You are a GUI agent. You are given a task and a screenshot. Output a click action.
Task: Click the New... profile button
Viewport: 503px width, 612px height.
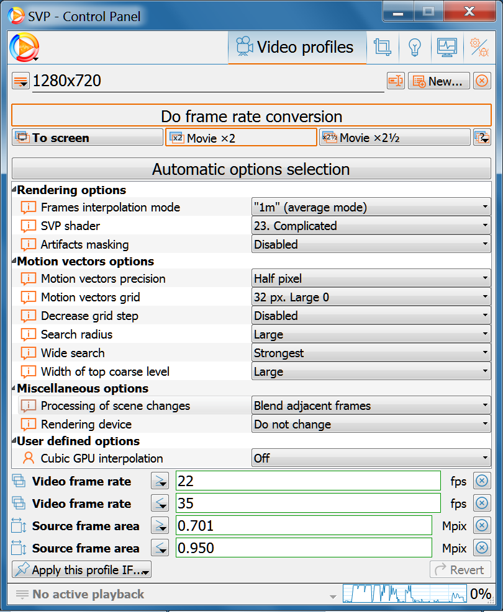pos(438,81)
